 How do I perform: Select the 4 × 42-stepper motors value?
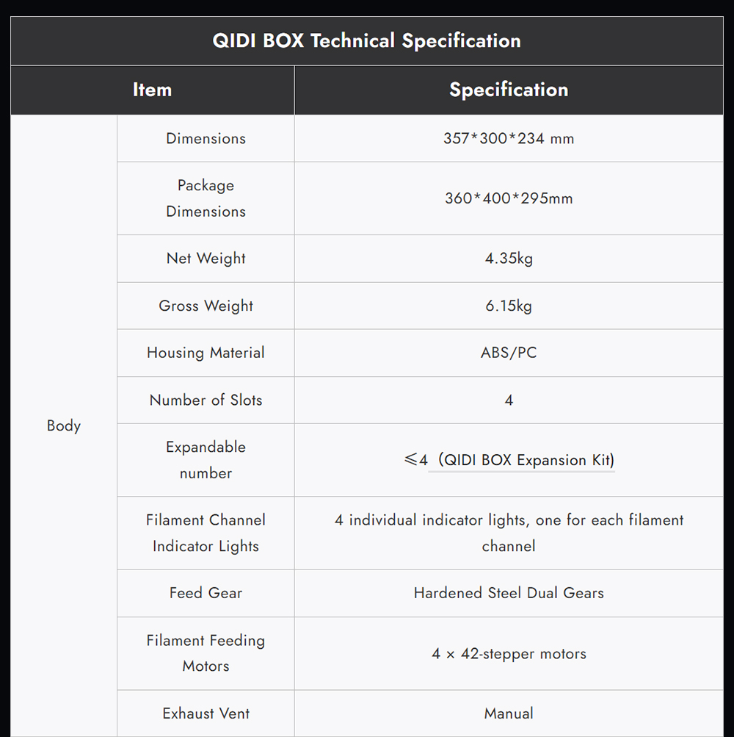coord(508,653)
